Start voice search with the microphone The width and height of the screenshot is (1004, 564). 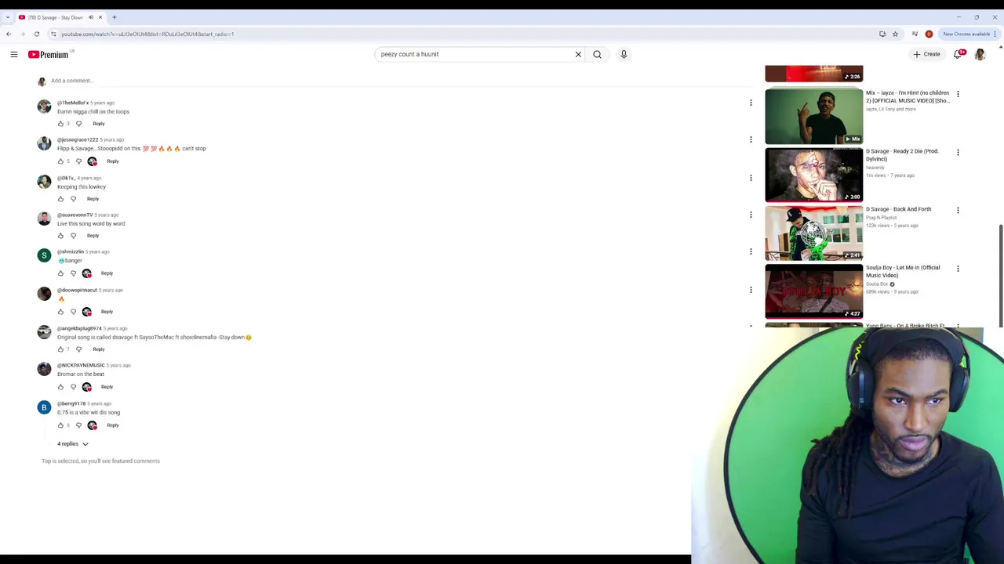(x=624, y=54)
